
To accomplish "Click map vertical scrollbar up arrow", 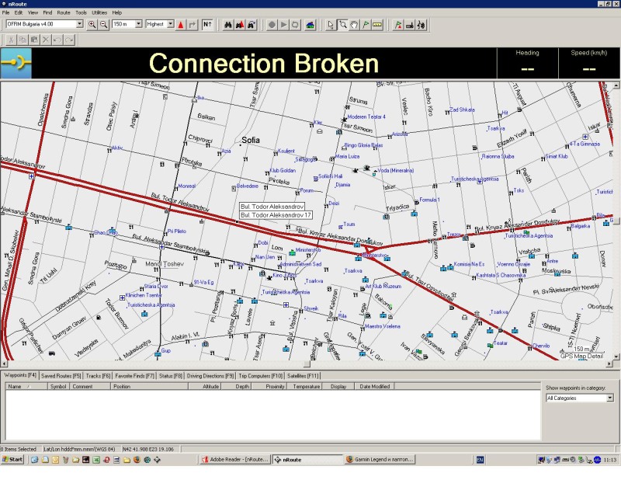I will [x=616, y=85].
